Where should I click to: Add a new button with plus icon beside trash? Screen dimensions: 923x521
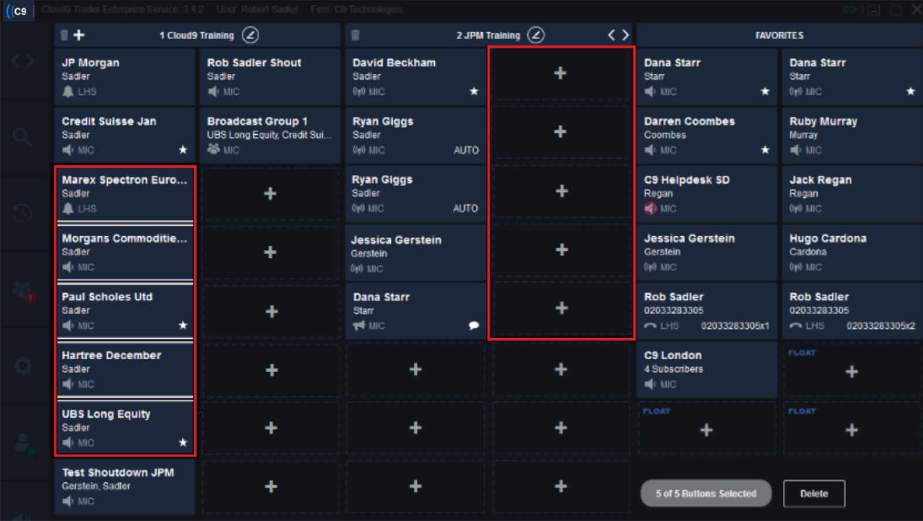click(x=79, y=35)
